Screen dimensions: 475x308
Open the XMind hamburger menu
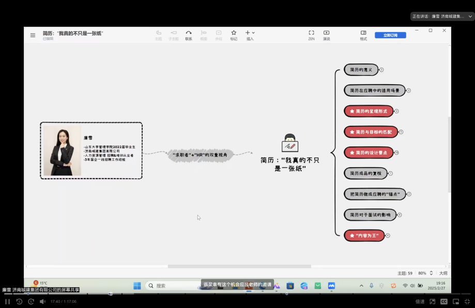coord(33,35)
